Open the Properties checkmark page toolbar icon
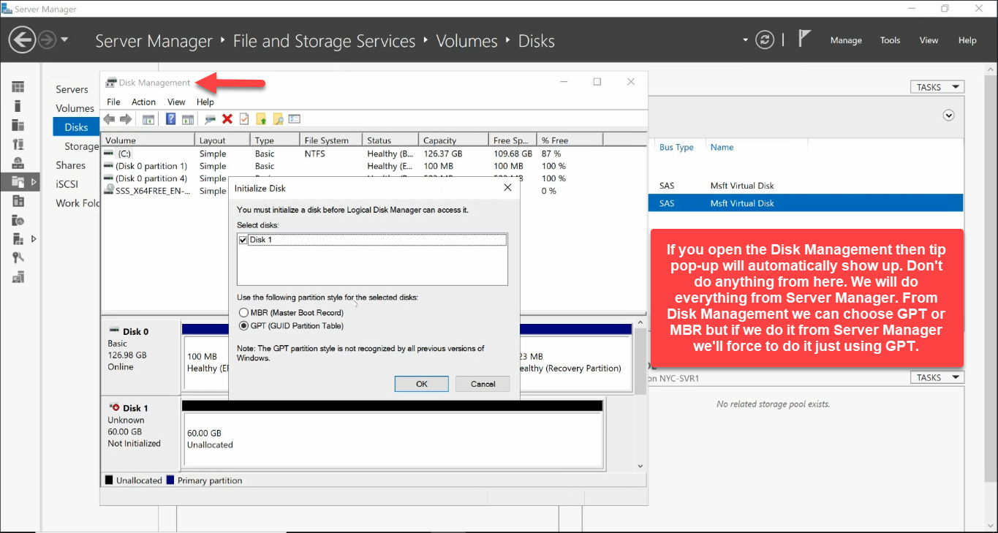This screenshot has width=998, height=533. (x=244, y=119)
